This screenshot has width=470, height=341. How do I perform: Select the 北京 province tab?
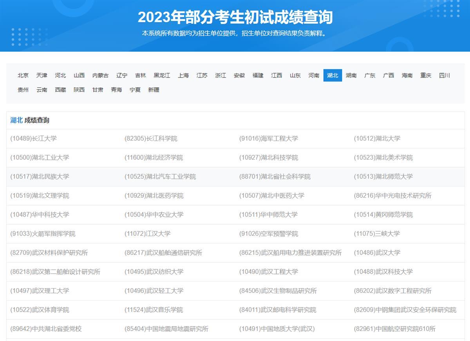click(x=23, y=76)
